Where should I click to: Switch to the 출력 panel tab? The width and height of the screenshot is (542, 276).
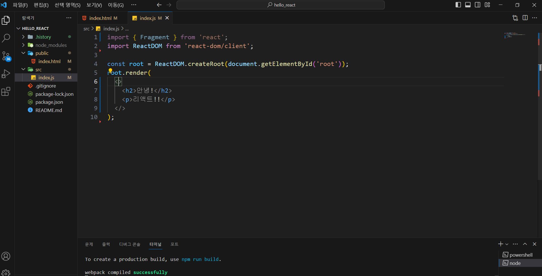106,244
